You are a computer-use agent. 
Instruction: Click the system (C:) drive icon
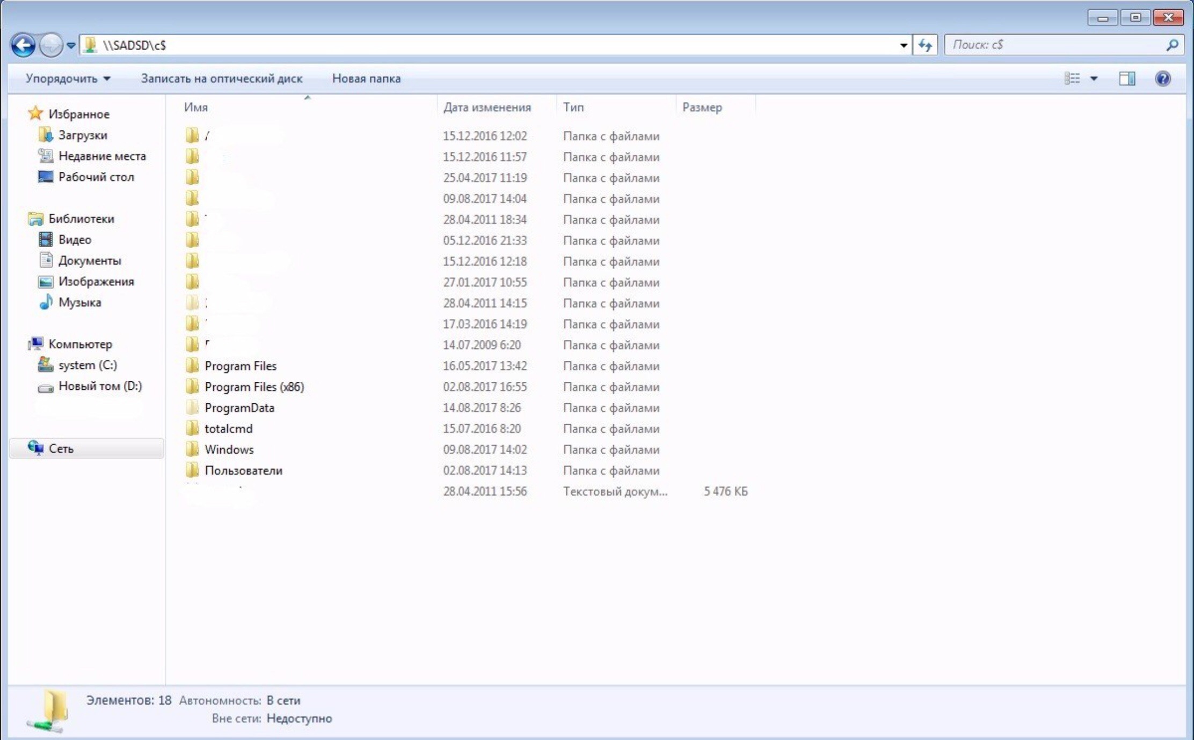click(46, 365)
